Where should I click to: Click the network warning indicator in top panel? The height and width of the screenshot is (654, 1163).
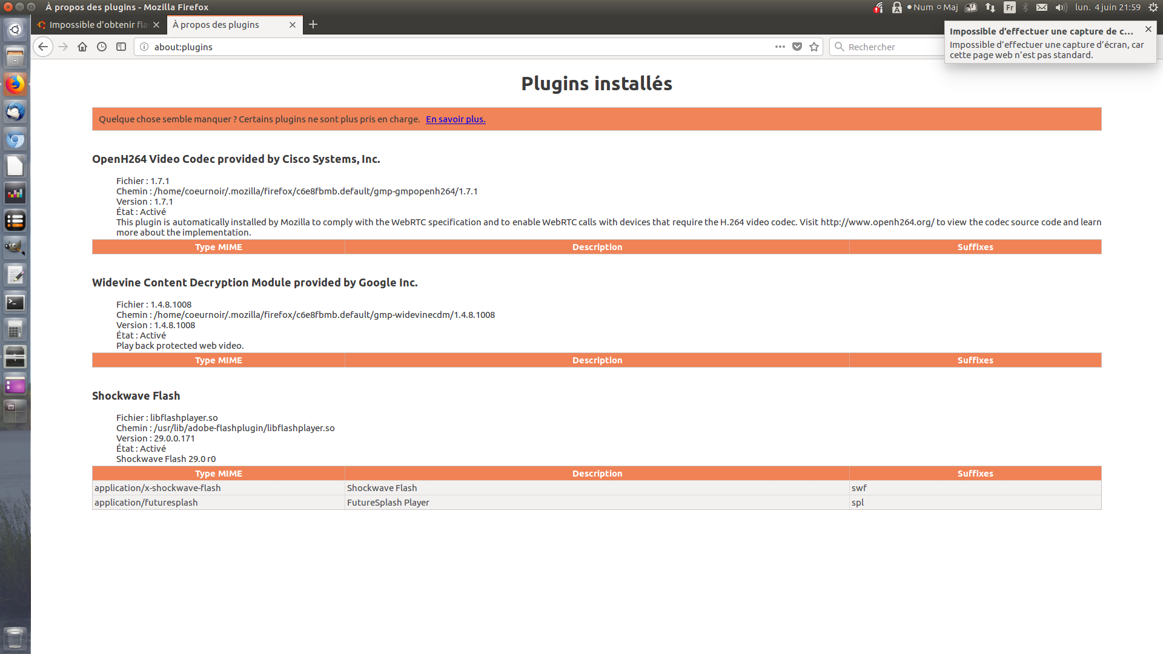(878, 7)
